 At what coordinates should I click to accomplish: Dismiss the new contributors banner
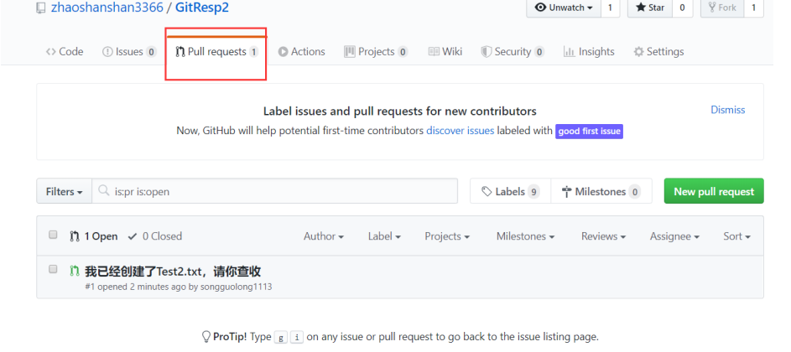tap(727, 110)
